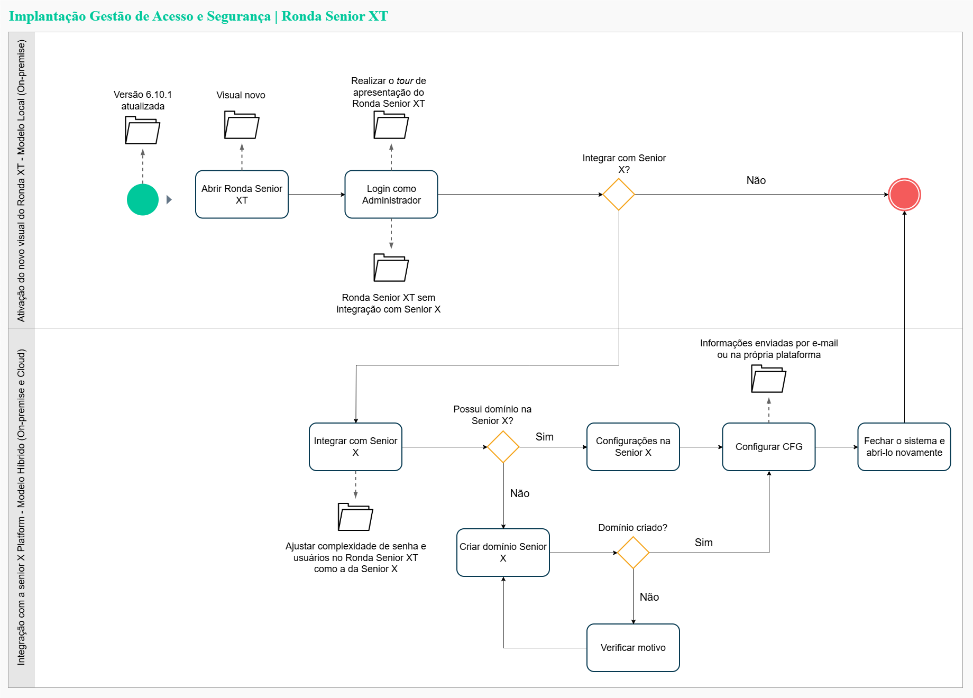Click the red end event circle
Screen dimensions: 973x698
click(904, 195)
